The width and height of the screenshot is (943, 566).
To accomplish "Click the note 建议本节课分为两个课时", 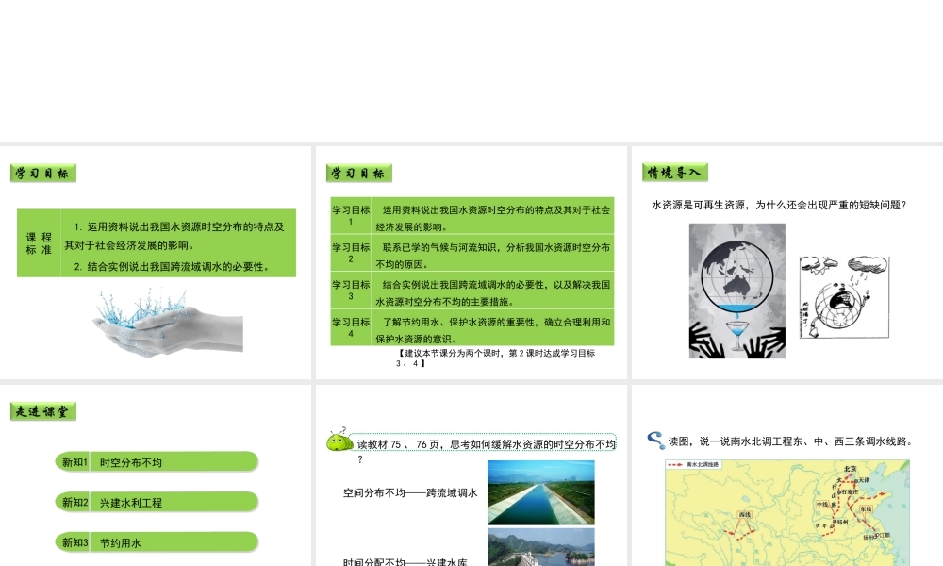I will tap(496, 358).
